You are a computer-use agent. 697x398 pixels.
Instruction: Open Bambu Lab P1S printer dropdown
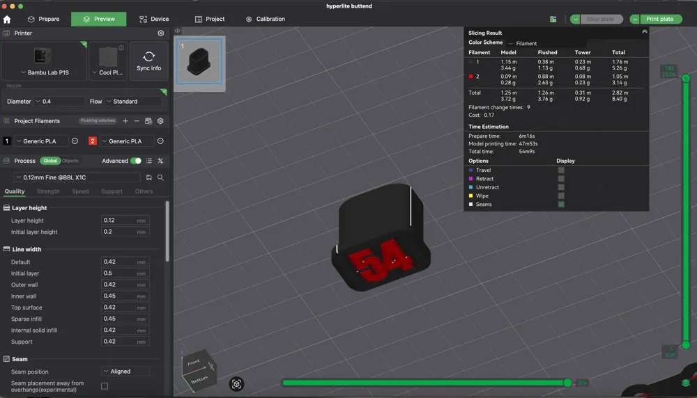44,72
